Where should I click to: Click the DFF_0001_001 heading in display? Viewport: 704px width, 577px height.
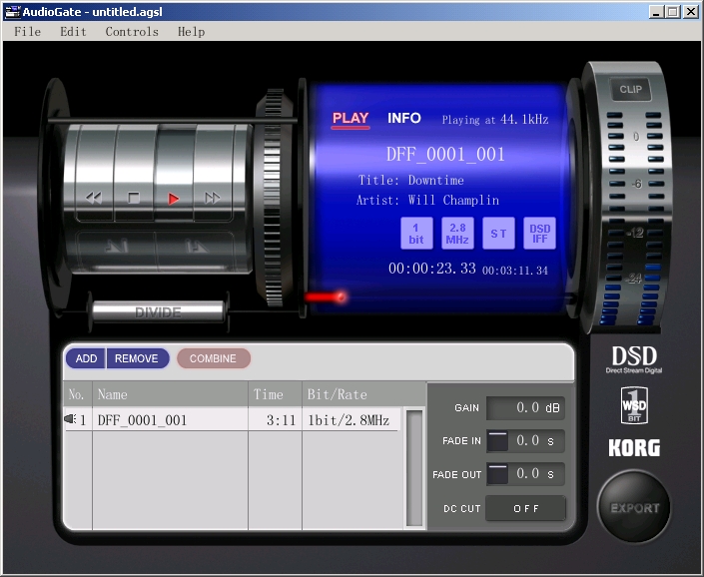(x=445, y=155)
